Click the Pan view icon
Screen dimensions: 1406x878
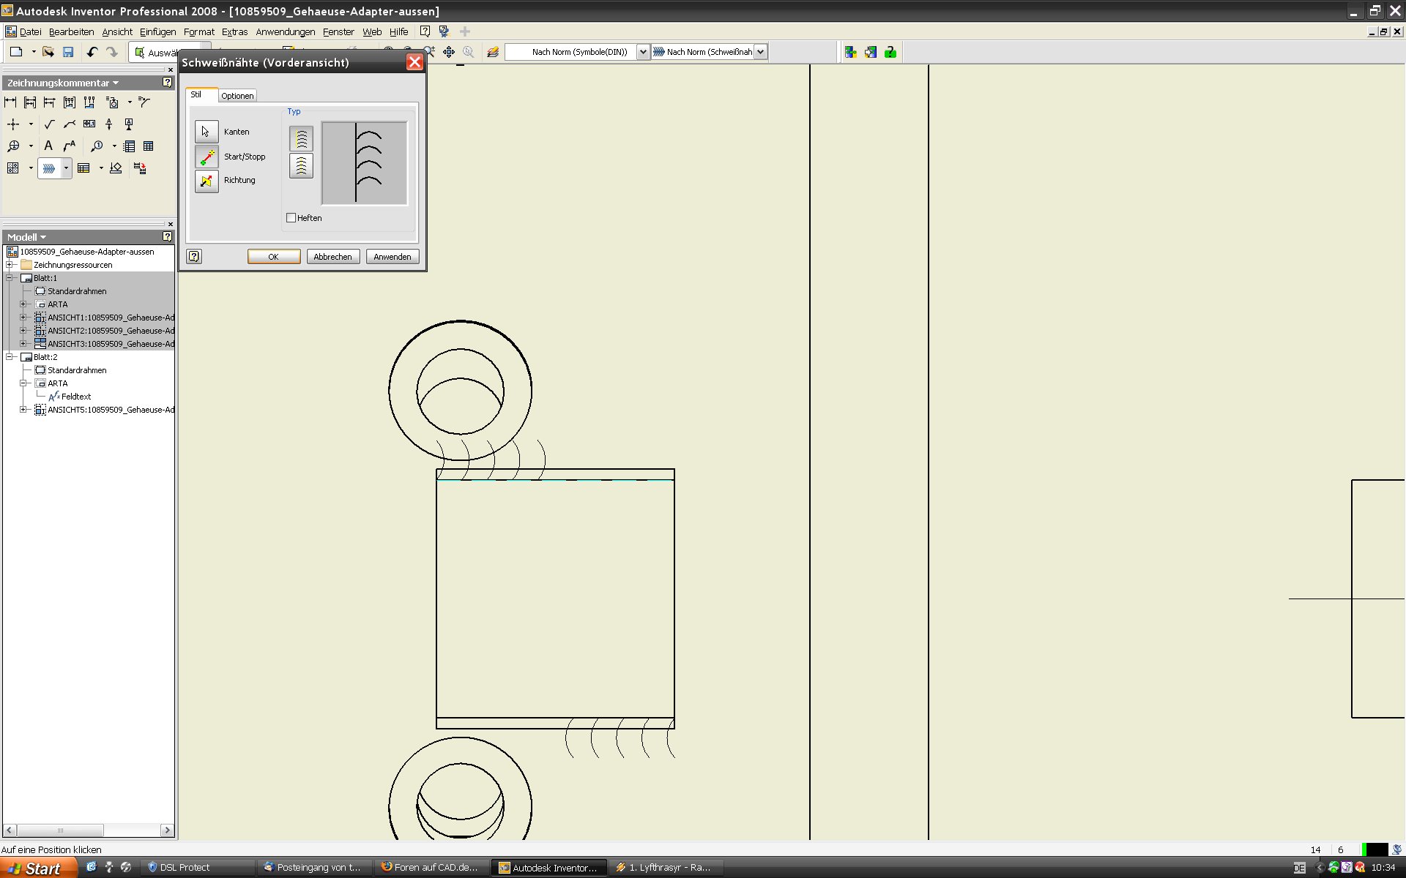point(449,52)
